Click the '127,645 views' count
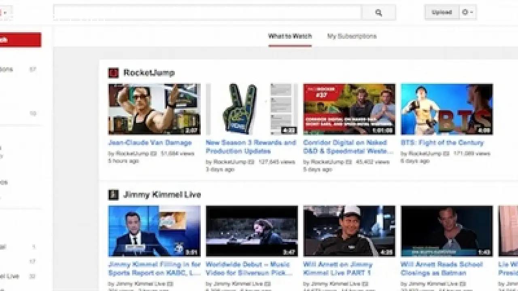This screenshot has width=518, height=291. click(276, 162)
